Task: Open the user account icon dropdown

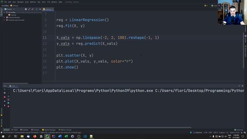Action: click(206, 6)
